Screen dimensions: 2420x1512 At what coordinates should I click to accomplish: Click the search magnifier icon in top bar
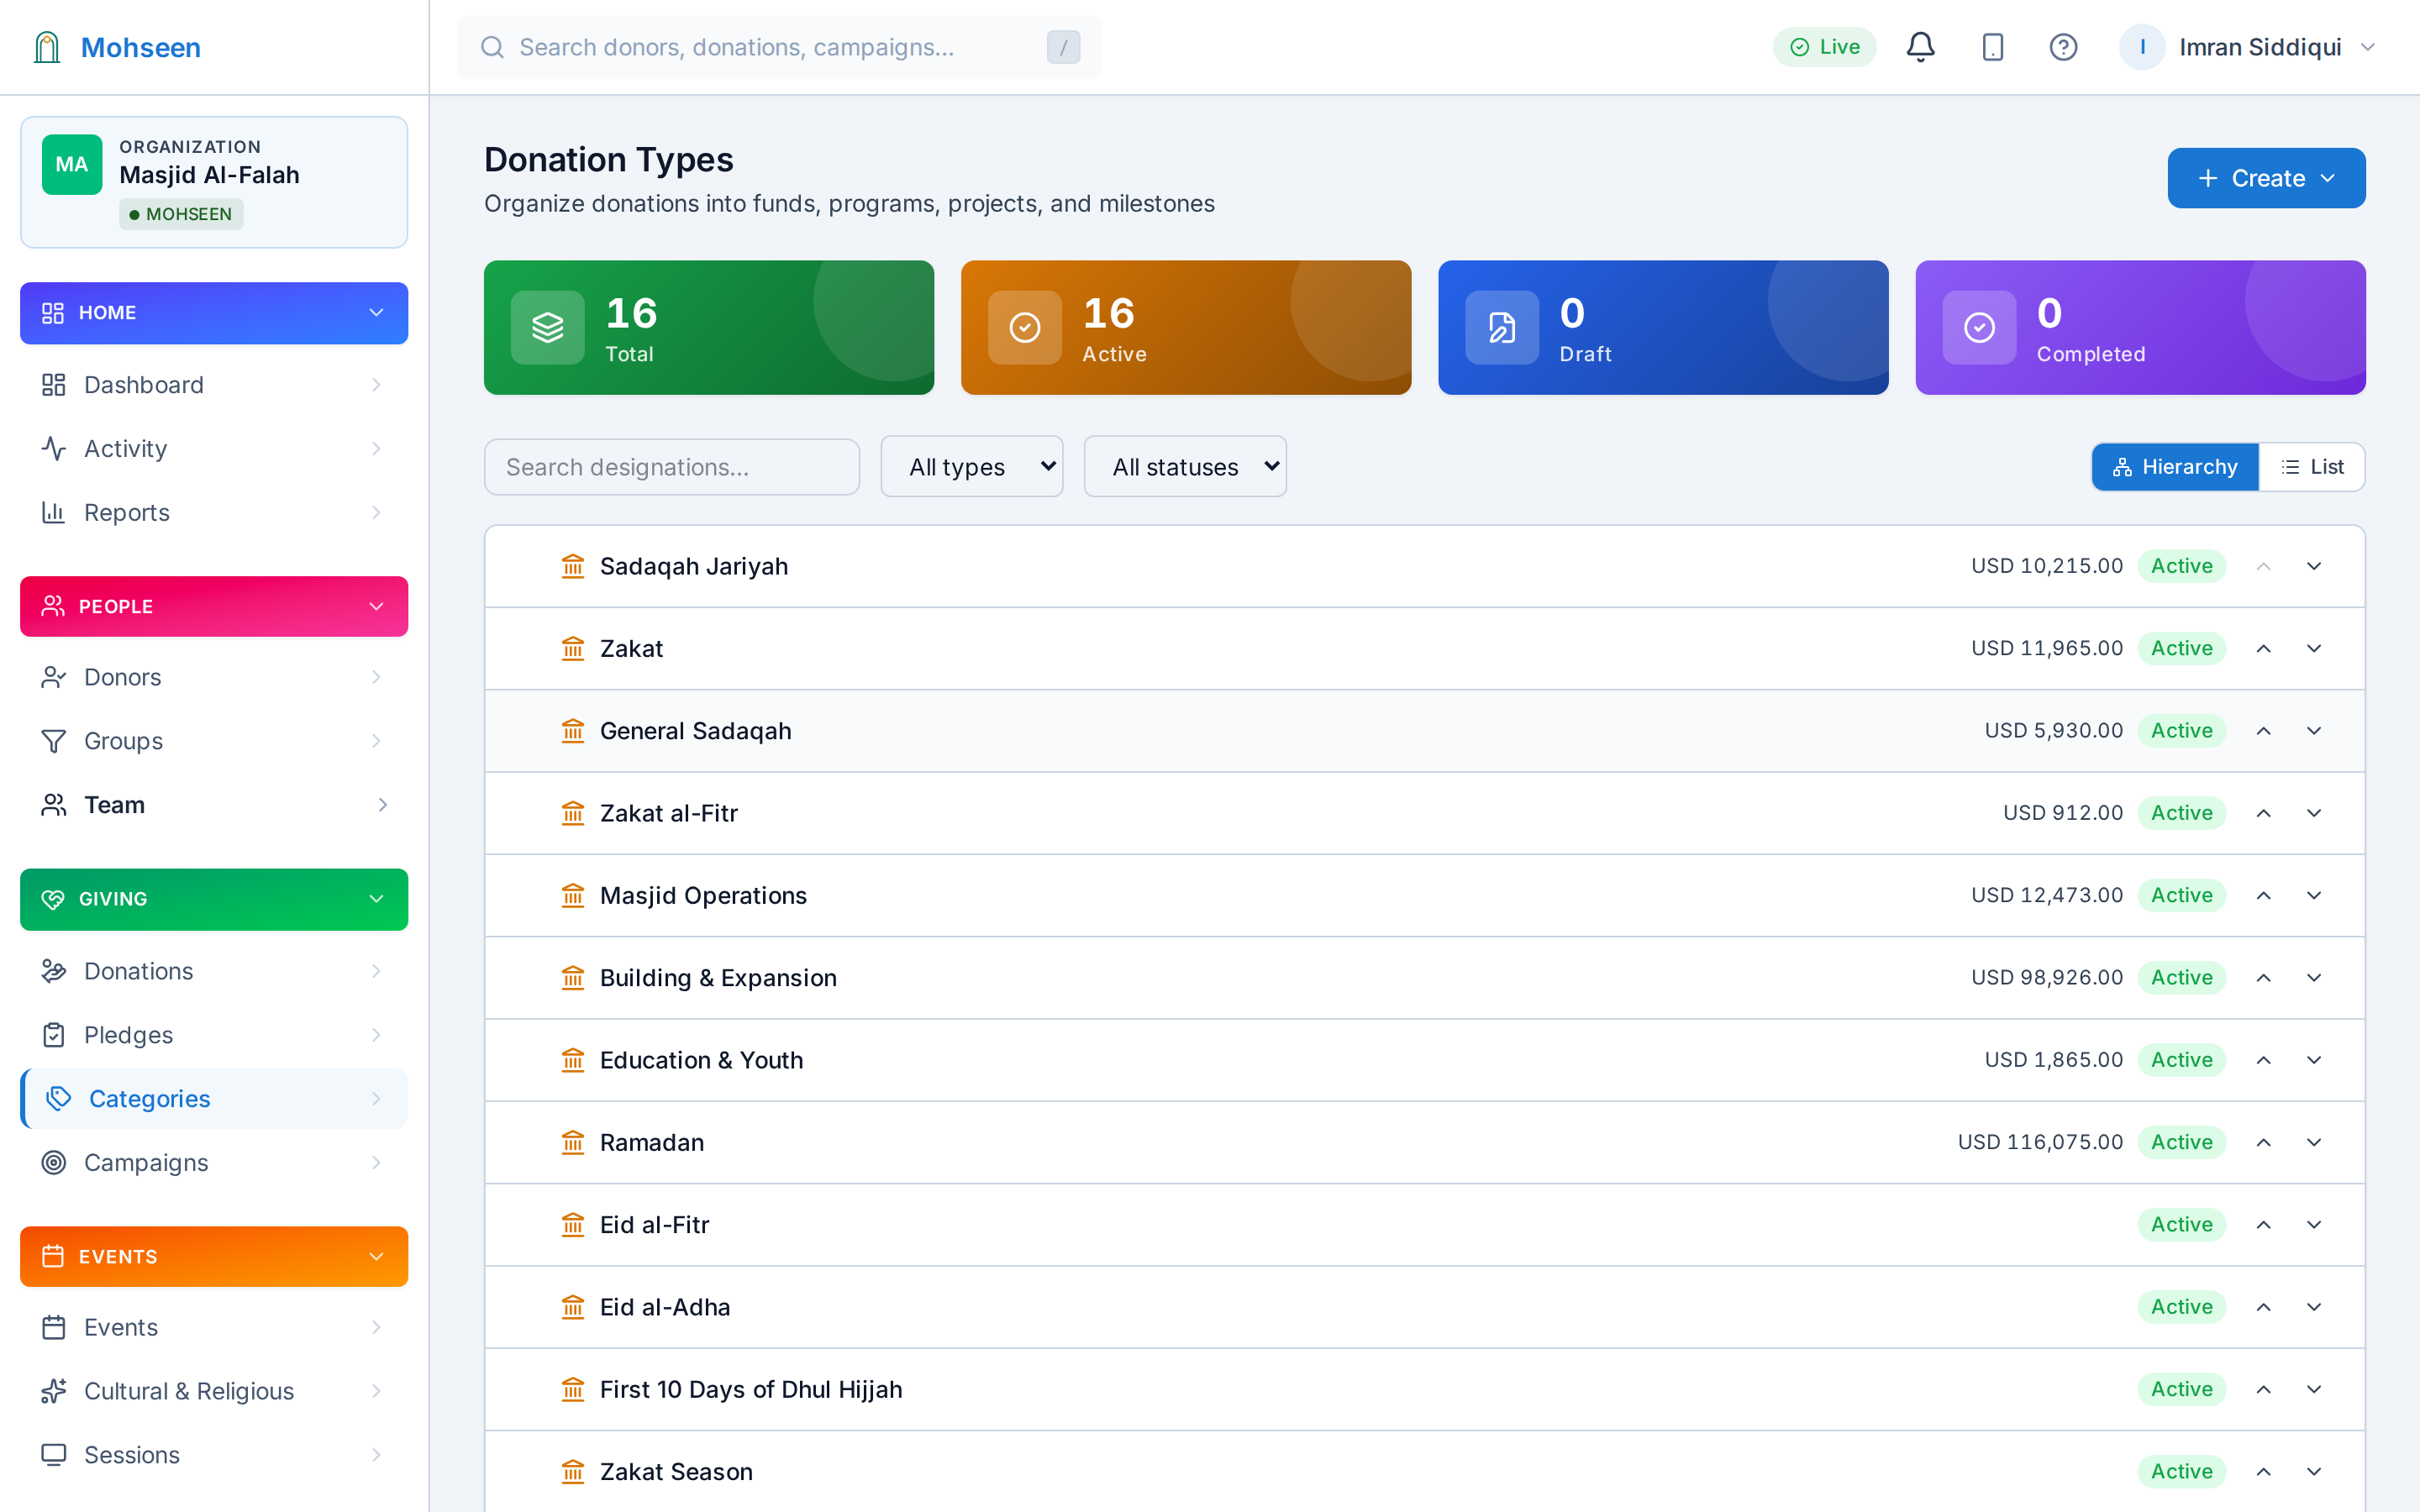(x=492, y=47)
